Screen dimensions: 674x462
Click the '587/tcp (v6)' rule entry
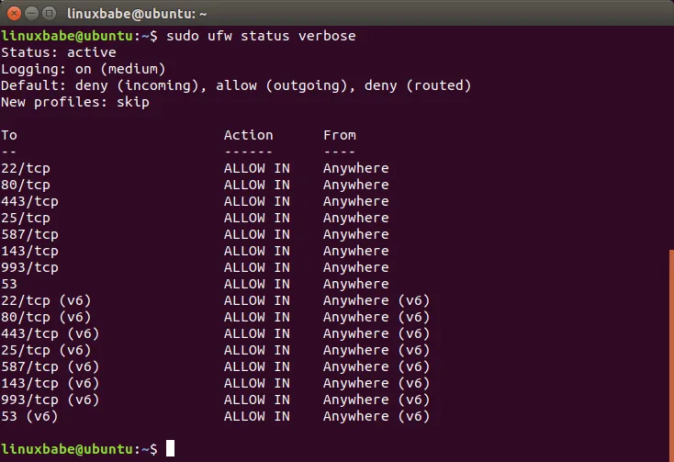point(50,366)
